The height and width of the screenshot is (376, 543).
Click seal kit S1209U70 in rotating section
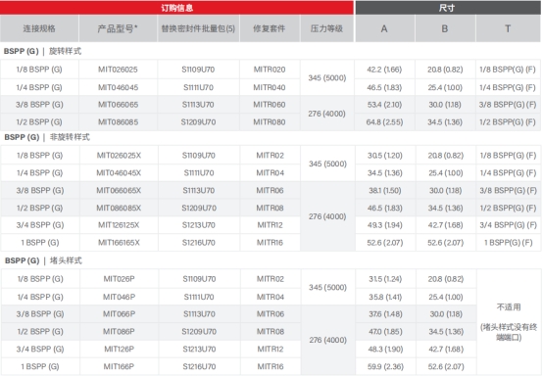[198, 122]
